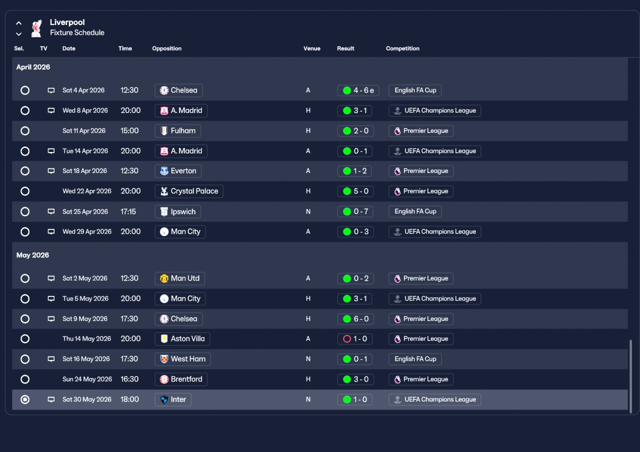Click the TV column header
The width and height of the screenshot is (640, 452).
43,48
